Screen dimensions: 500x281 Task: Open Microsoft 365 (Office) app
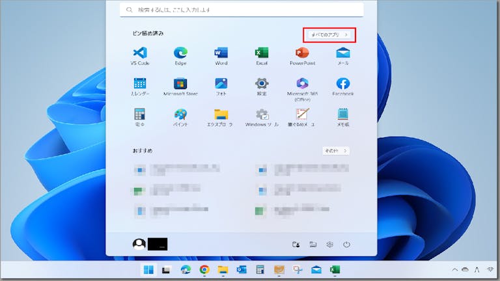coord(302,90)
